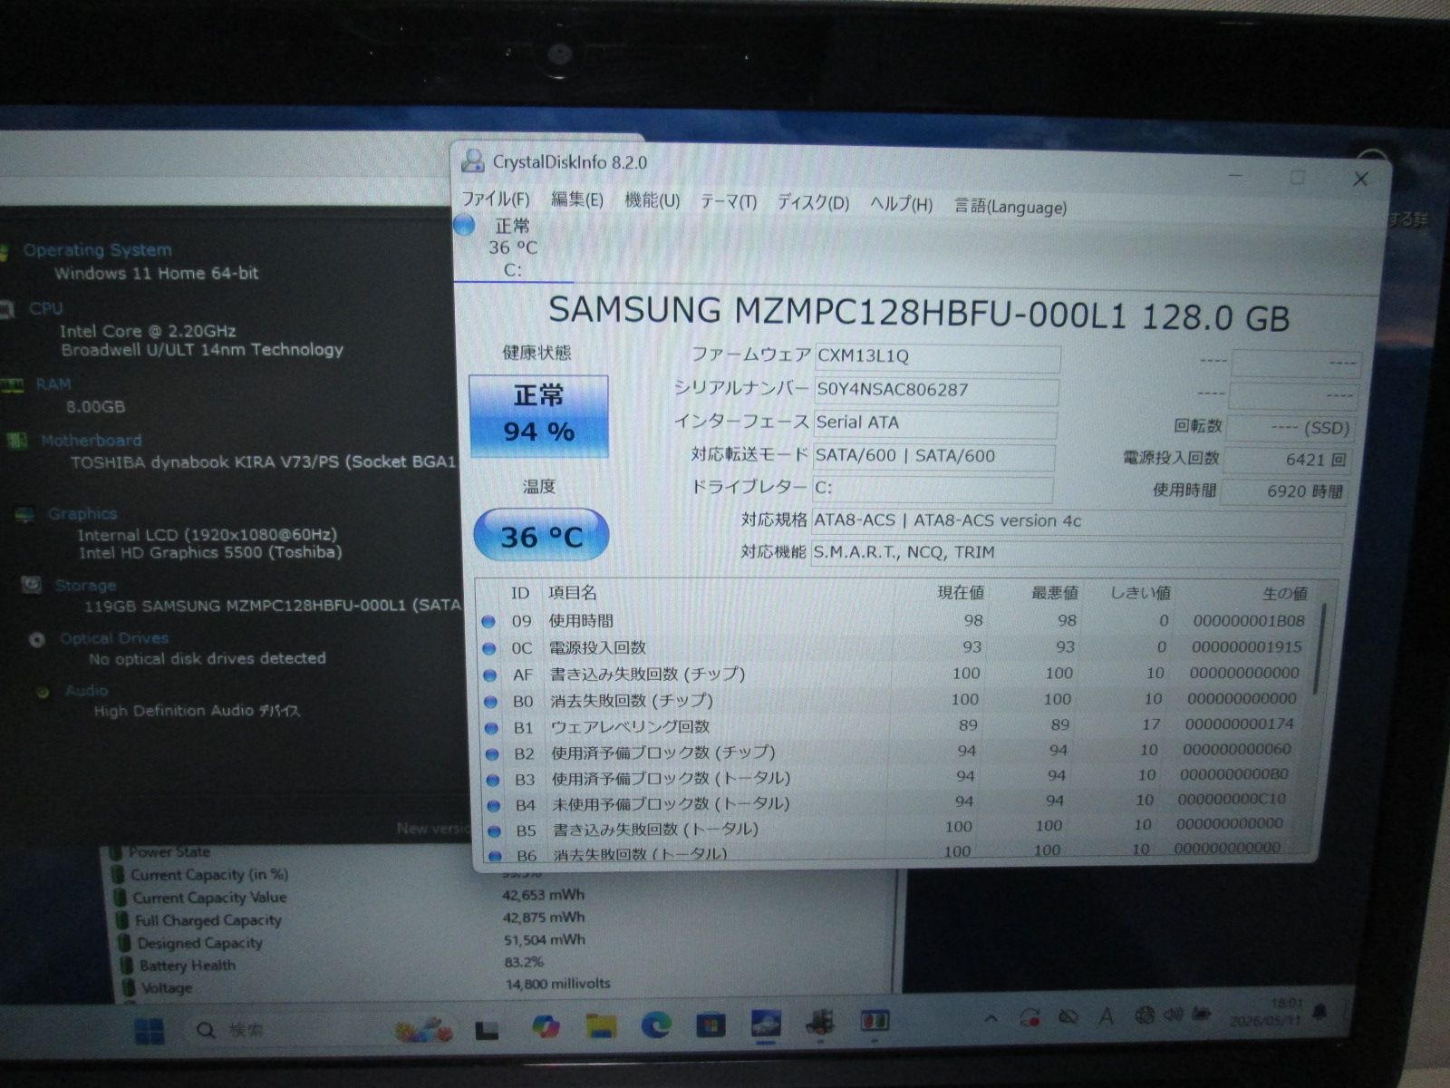Click the rotation rate value ---- (SSD)

1290,427
